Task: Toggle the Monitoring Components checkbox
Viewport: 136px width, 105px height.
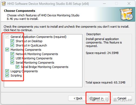Action: click(x=7, y=50)
